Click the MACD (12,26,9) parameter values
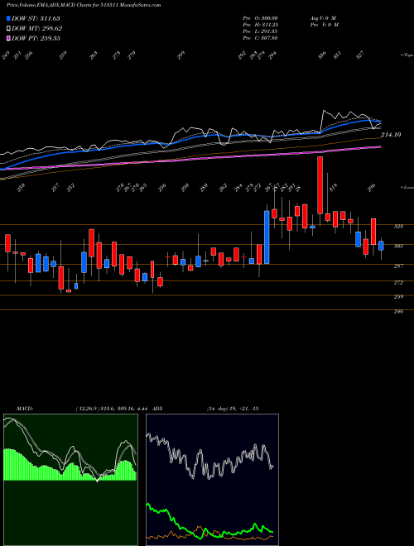Screen dimensions: 414x546 (113, 409)
